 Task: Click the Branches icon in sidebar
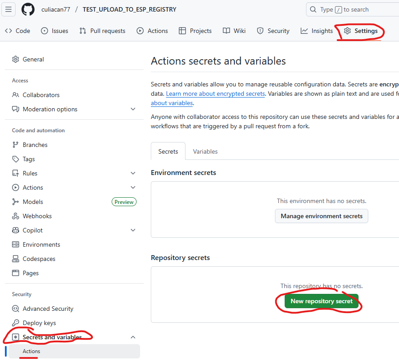click(16, 145)
